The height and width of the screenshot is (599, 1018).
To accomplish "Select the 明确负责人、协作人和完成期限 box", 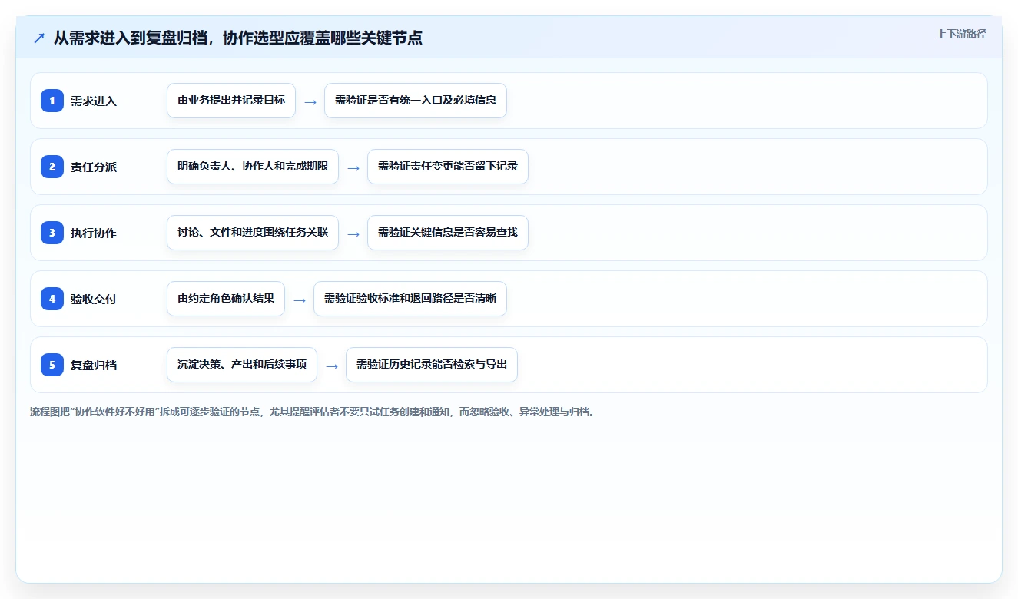I will pyautogui.click(x=253, y=167).
